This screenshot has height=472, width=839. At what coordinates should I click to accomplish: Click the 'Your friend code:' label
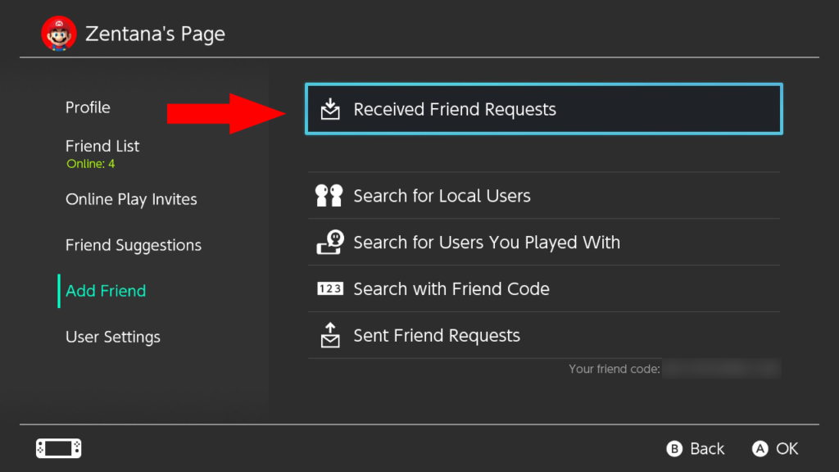615,369
